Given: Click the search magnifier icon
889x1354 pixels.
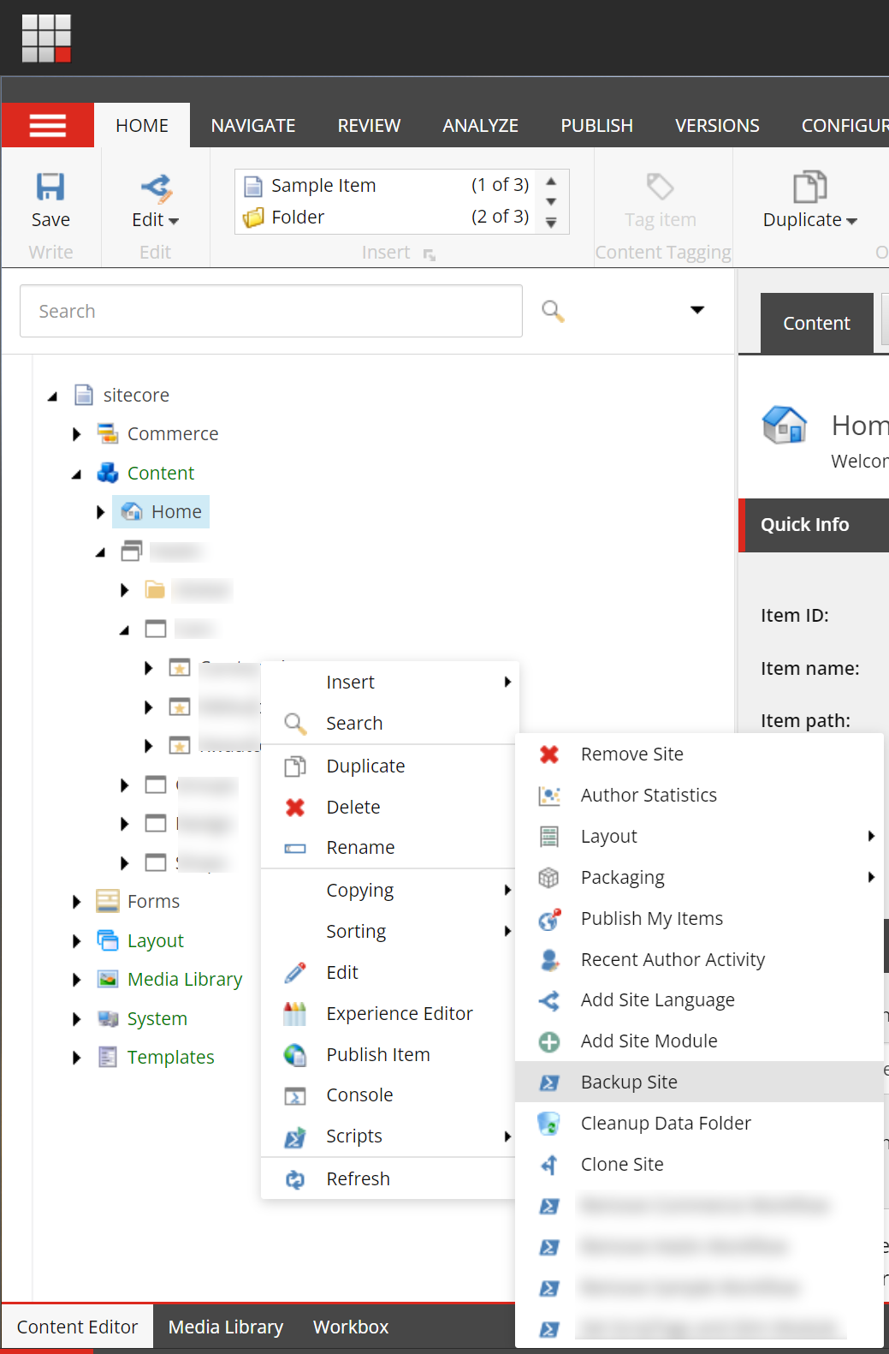Looking at the screenshot, I should click(553, 311).
